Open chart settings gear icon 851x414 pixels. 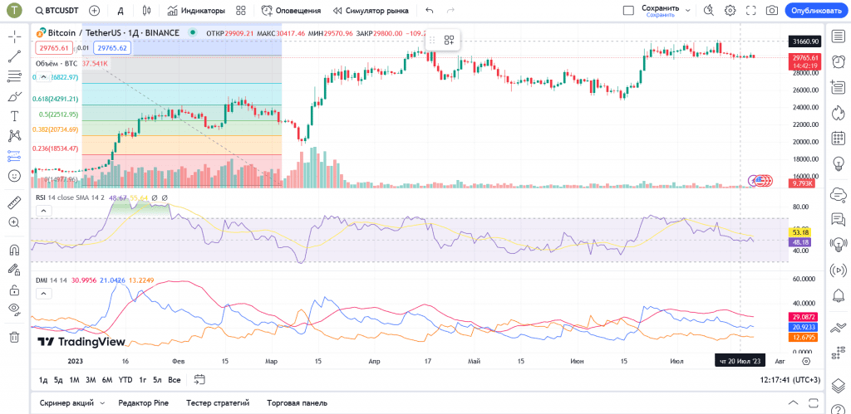click(730, 10)
